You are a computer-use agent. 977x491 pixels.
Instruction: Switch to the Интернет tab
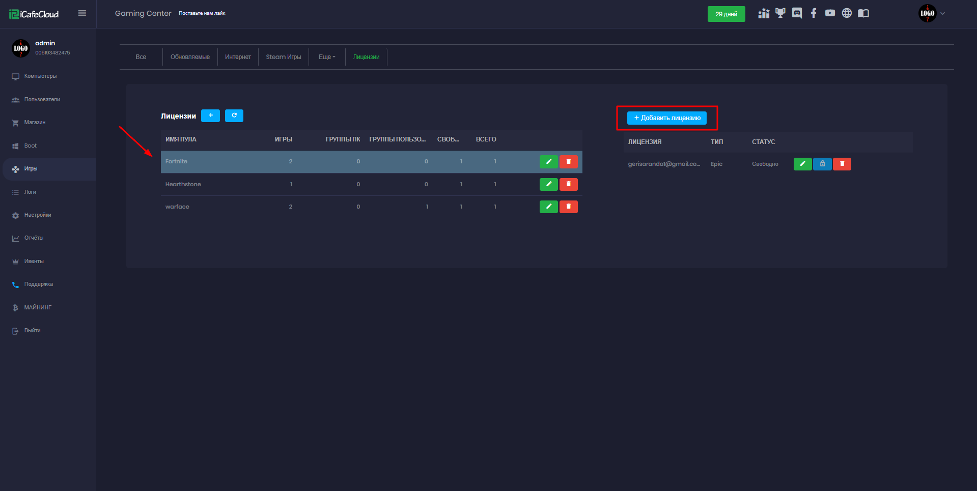tap(238, 57)
